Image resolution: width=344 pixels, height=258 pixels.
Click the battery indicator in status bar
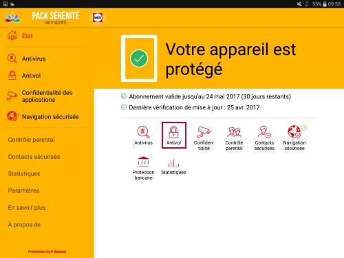(325, 4)
